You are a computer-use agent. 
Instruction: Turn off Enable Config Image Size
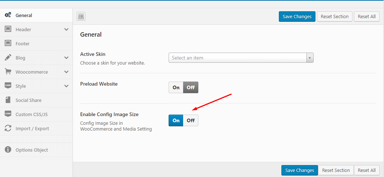[191, 120]
